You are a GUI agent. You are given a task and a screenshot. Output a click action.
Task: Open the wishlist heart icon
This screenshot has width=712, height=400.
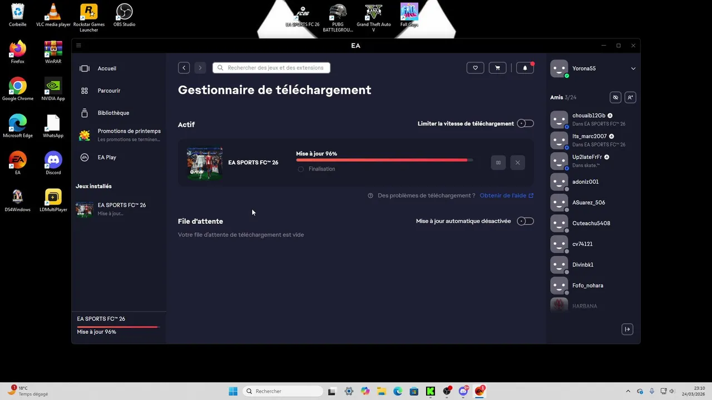[475, 68]
